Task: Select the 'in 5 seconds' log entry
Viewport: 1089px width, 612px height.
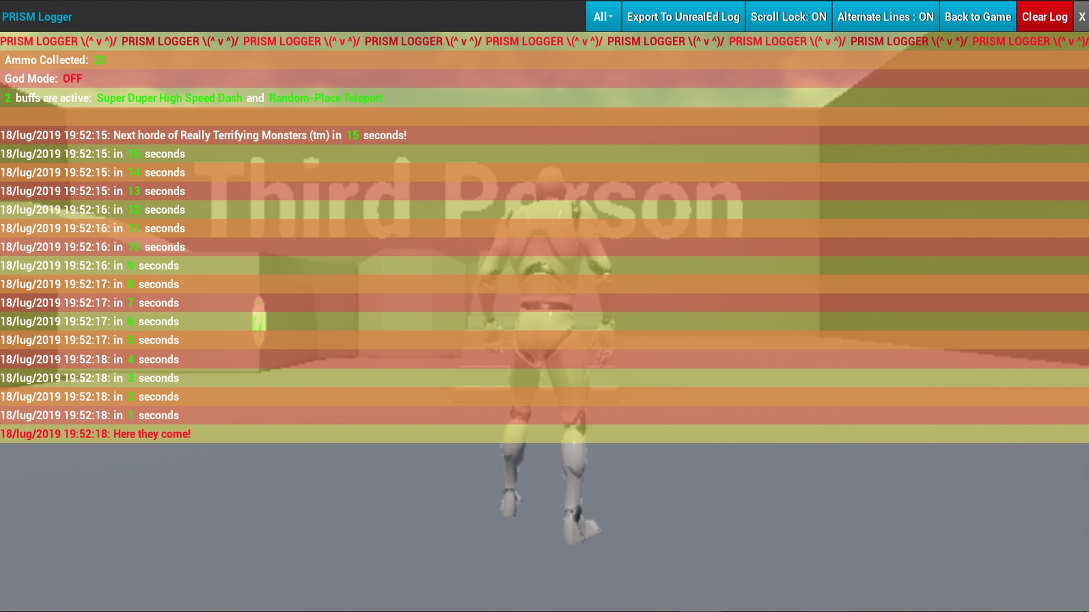Action: click(x=90, y=340)
